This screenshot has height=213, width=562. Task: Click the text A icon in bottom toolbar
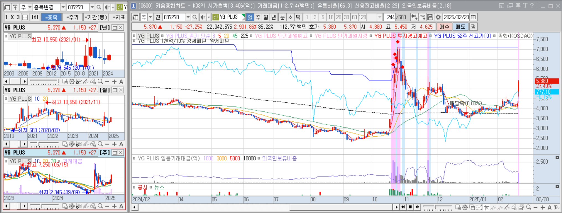click(550, 207)
